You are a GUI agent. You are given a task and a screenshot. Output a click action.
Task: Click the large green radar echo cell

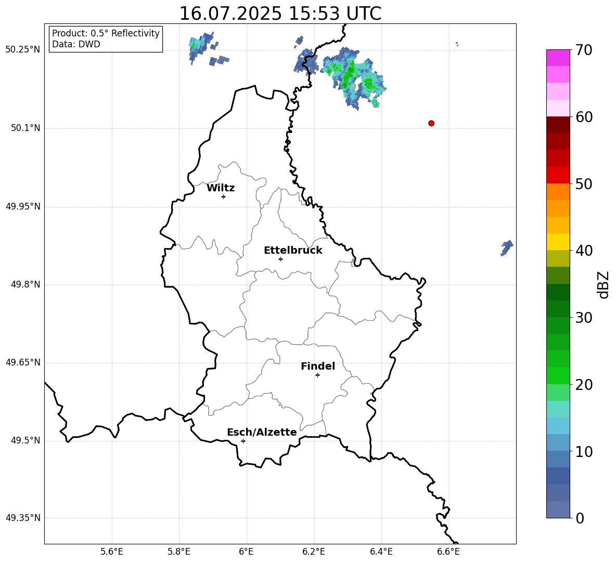pyautogui.click(x=354, y=79)
